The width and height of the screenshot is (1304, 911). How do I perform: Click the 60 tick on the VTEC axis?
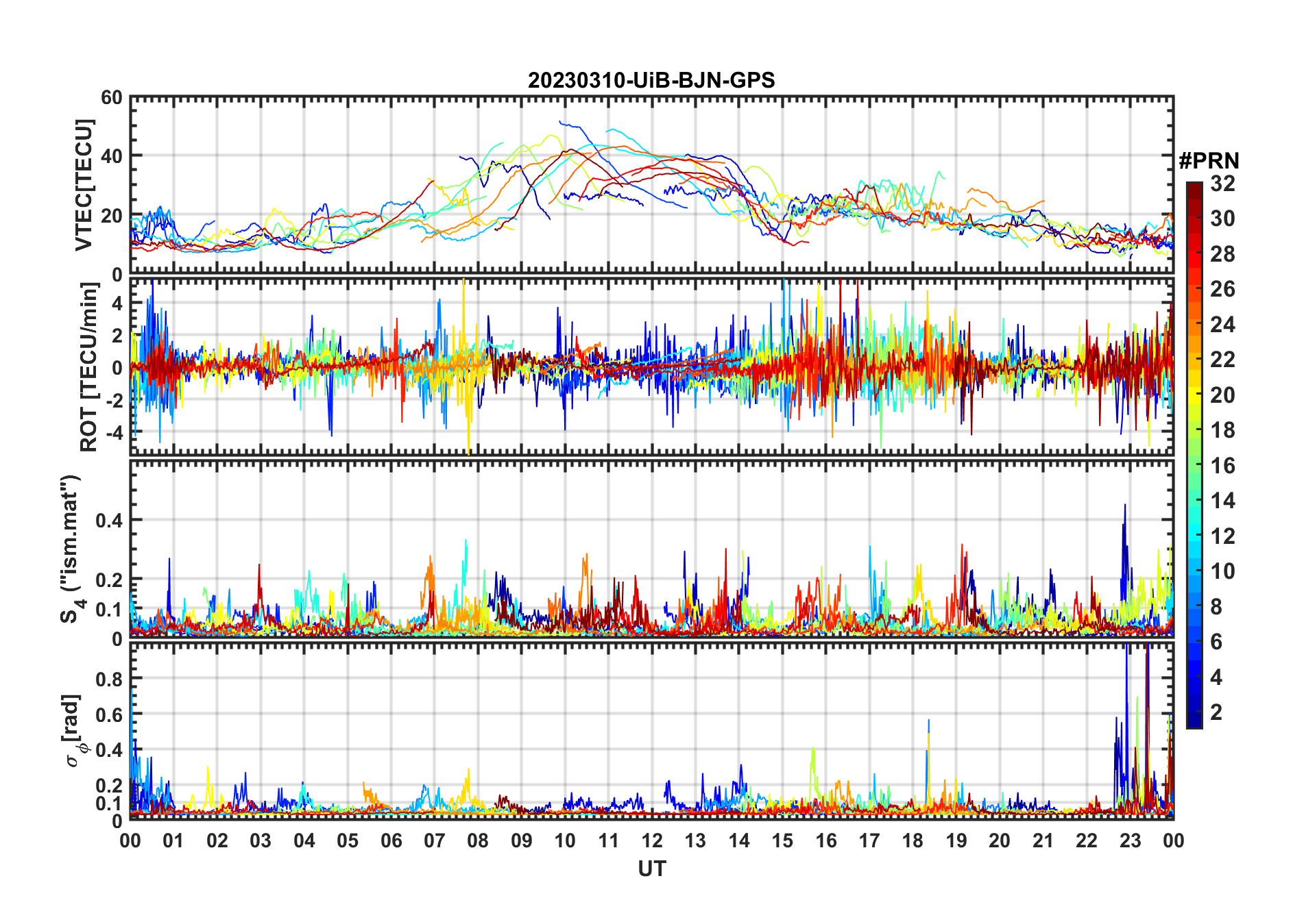pyautogui.click(x=112, y=98)
